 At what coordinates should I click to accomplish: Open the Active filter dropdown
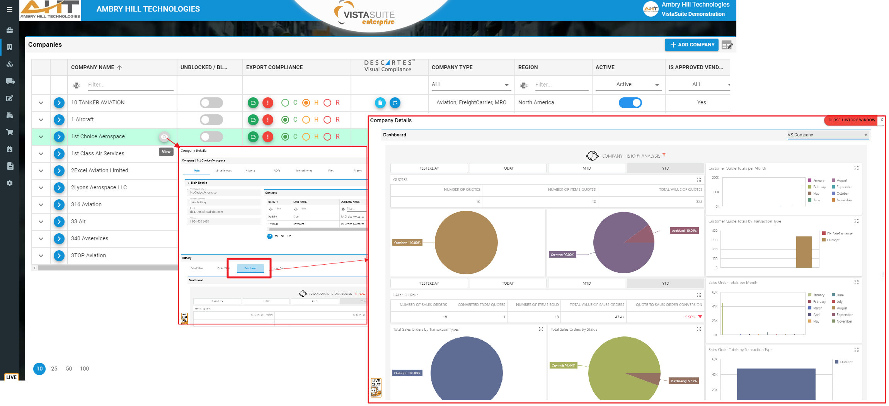coord(628,85)
